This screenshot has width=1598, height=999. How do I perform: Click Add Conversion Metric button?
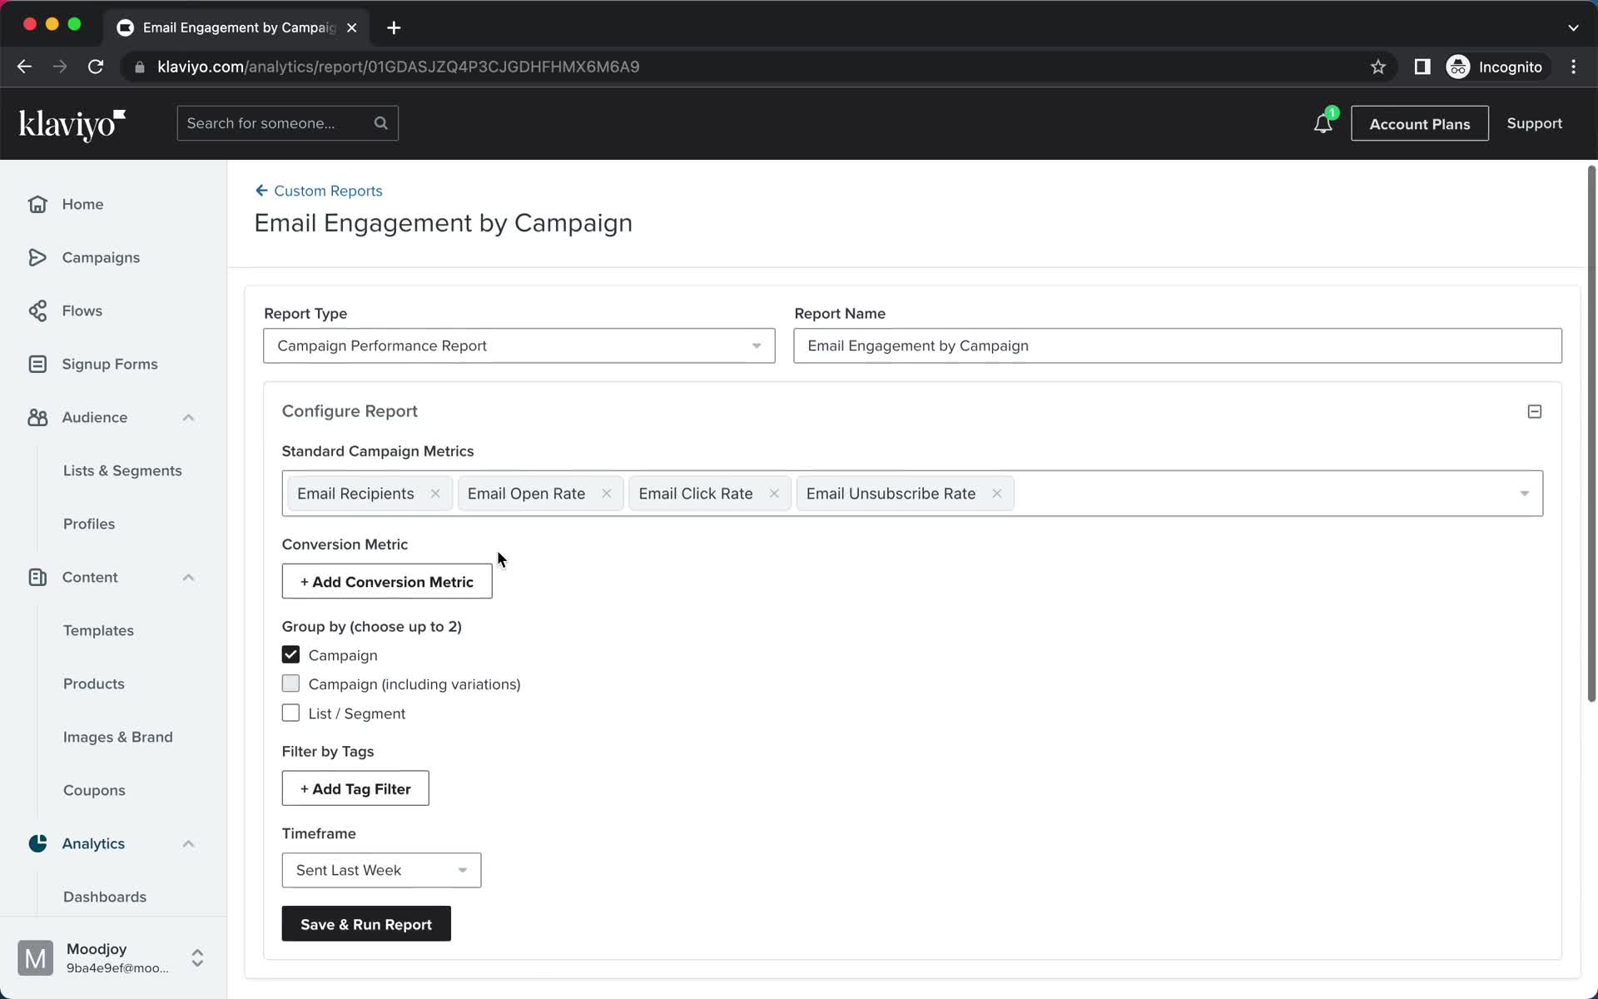point(385,581)
